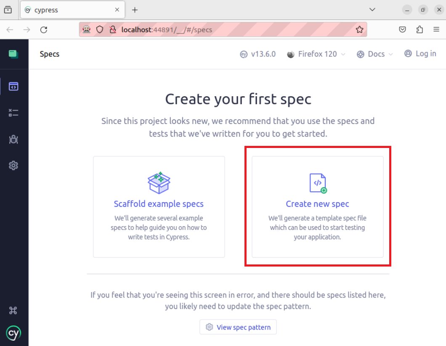
Task: Open the Debug bug icon in sidebar
Action: (13, 139)
